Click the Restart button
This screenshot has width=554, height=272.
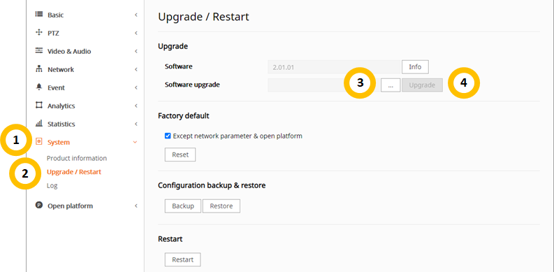[x=182, y=259]
